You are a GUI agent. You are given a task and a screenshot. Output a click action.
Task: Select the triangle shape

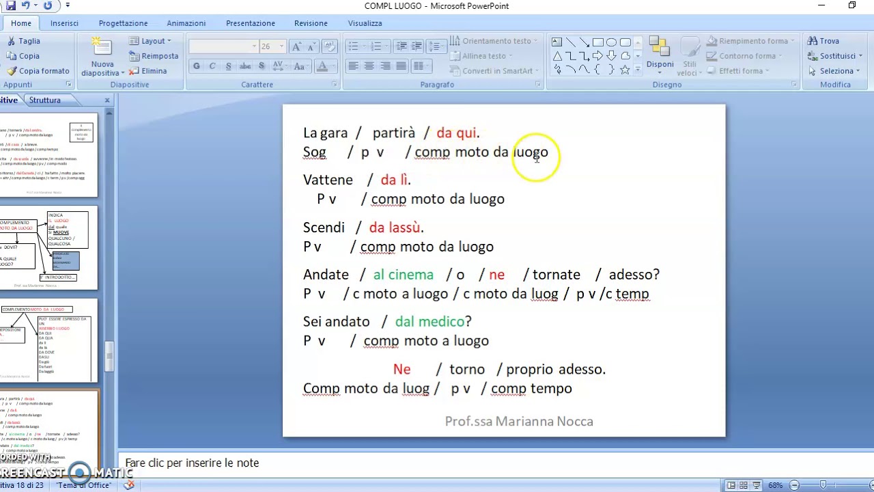(x=557, y=56)
